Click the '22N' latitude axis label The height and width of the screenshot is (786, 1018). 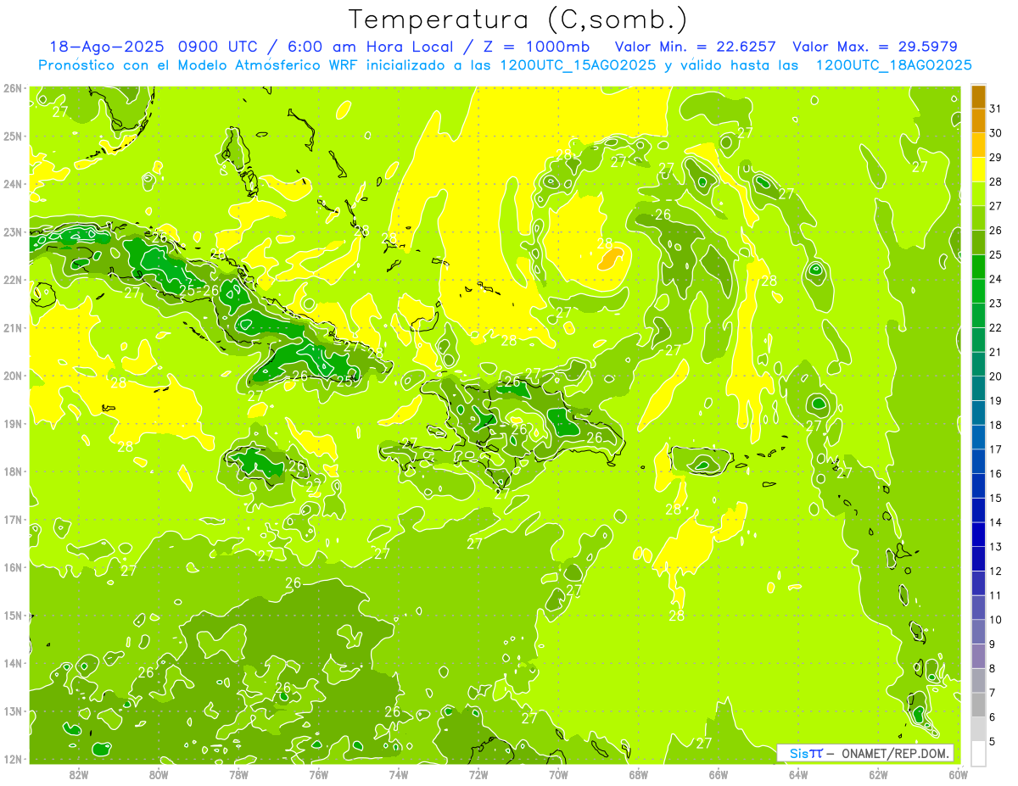[12, 280]
